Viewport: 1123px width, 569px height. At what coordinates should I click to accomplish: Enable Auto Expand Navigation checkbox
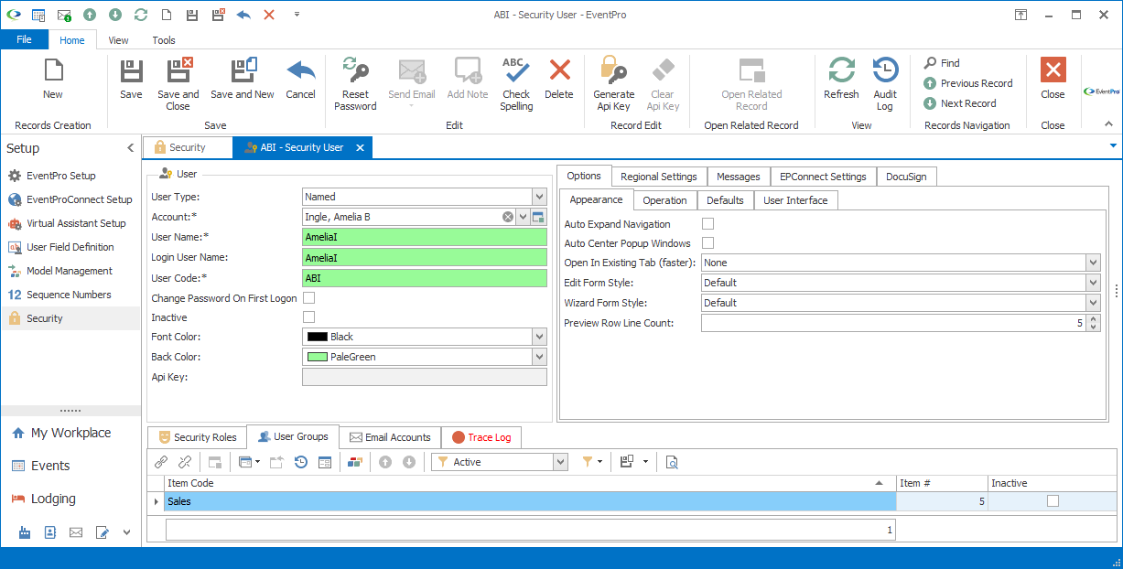[x=707, y=223]
